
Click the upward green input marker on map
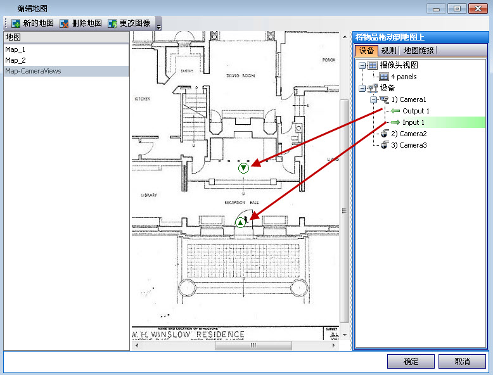tap(241, 223)
